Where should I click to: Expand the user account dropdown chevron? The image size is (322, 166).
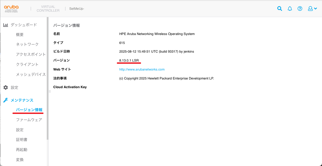click(x=315, y=8)
